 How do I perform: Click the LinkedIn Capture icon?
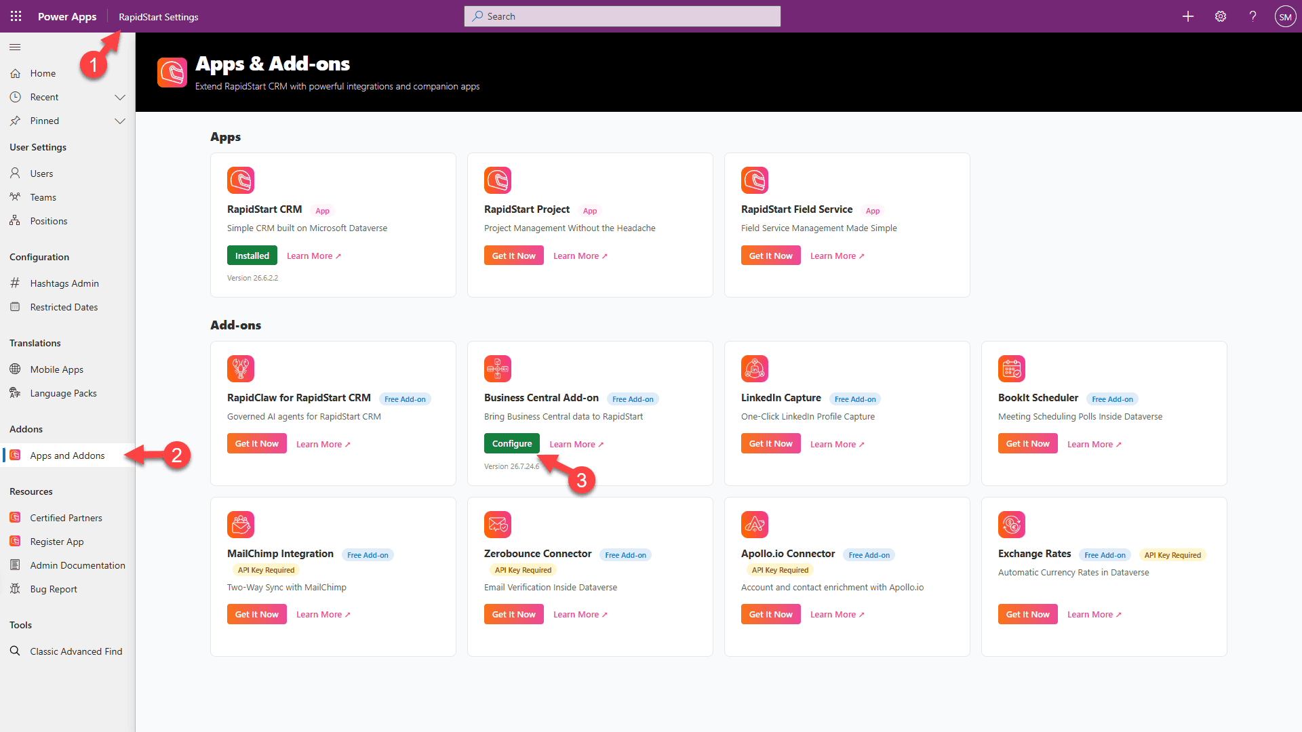point(755,369)
